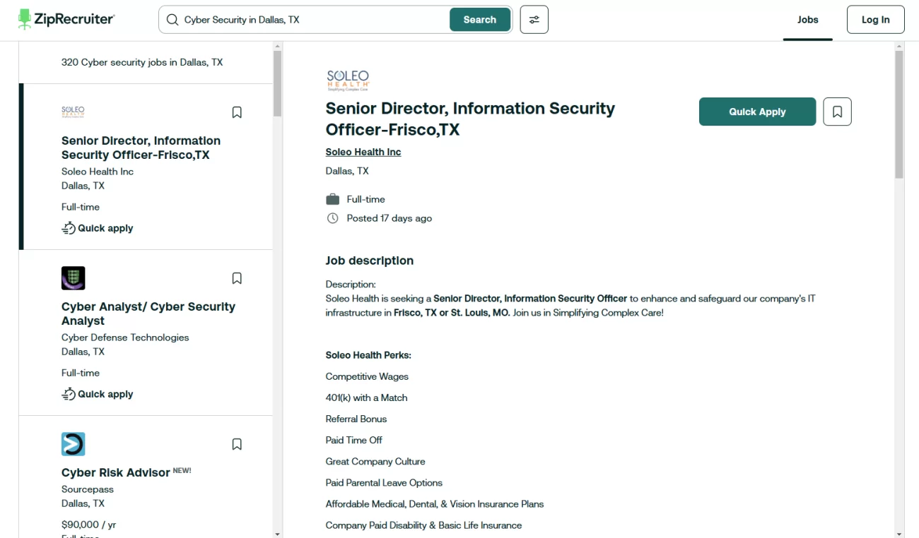919x538 pixels.
Task: Click the 'Great Company Culture' line
Action: tap(375, 462)
